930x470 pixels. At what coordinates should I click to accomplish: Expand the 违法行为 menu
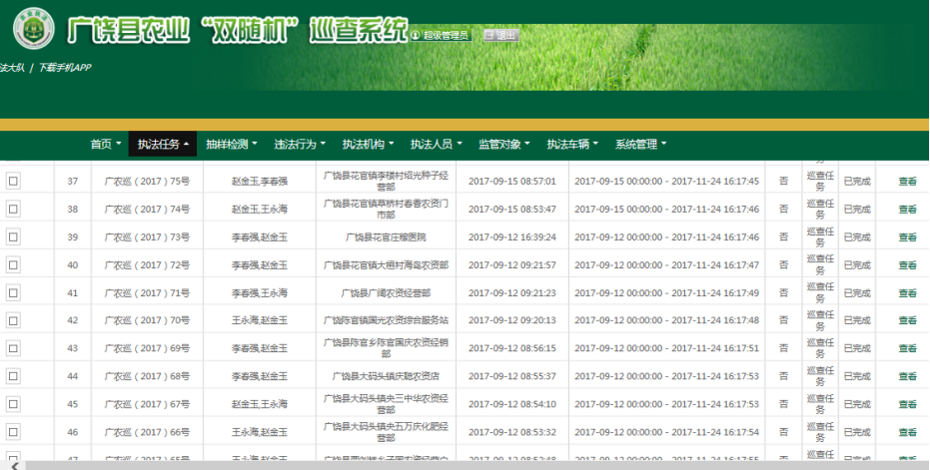point(300,144)
